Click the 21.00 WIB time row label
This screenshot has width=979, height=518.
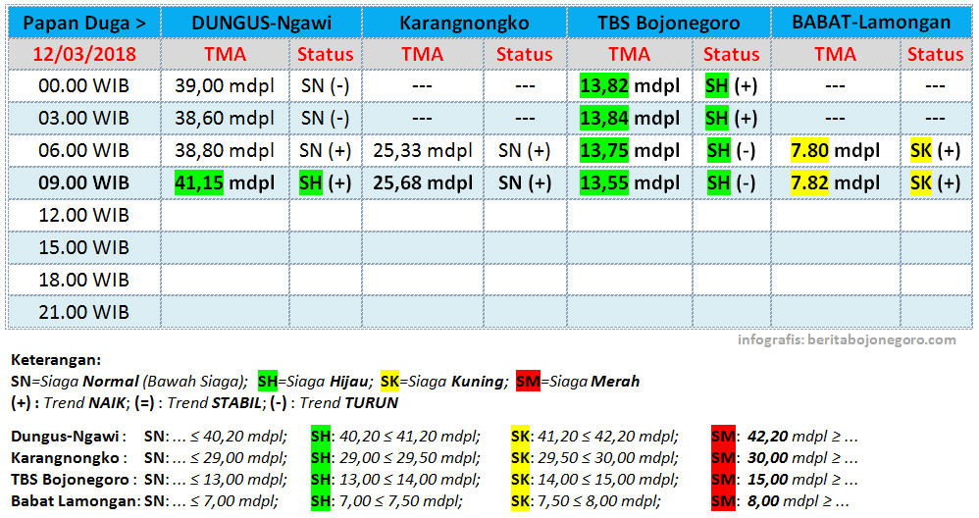point(84,312)
